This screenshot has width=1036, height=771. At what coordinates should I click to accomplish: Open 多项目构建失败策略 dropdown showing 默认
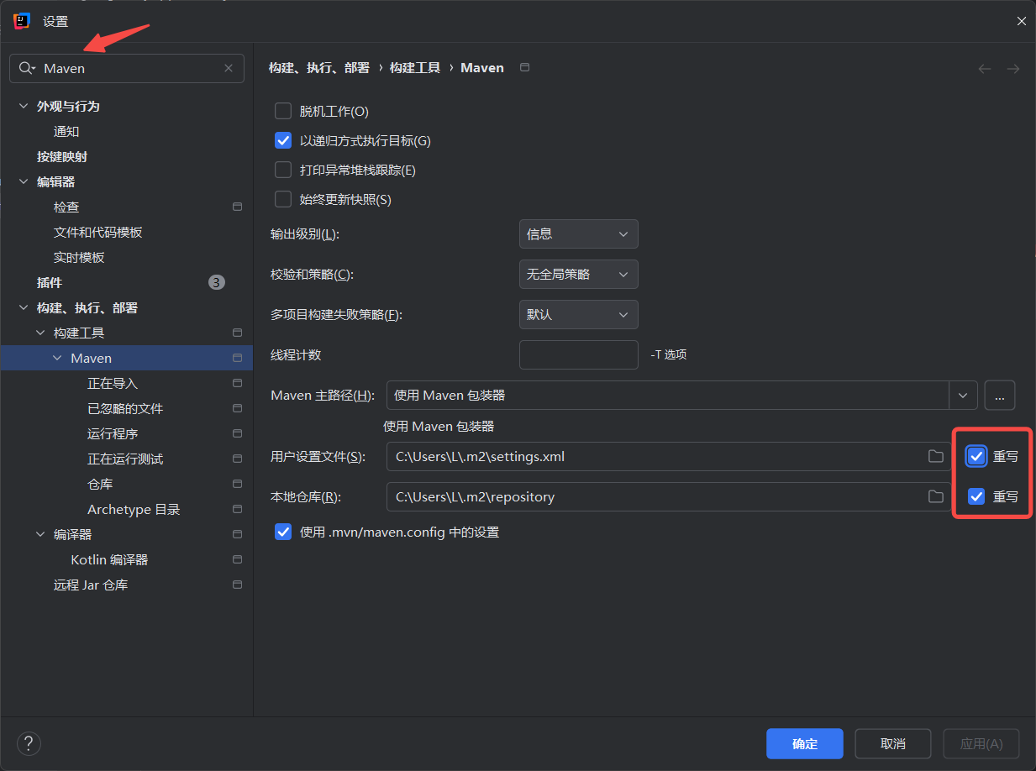tap(579, 314)
